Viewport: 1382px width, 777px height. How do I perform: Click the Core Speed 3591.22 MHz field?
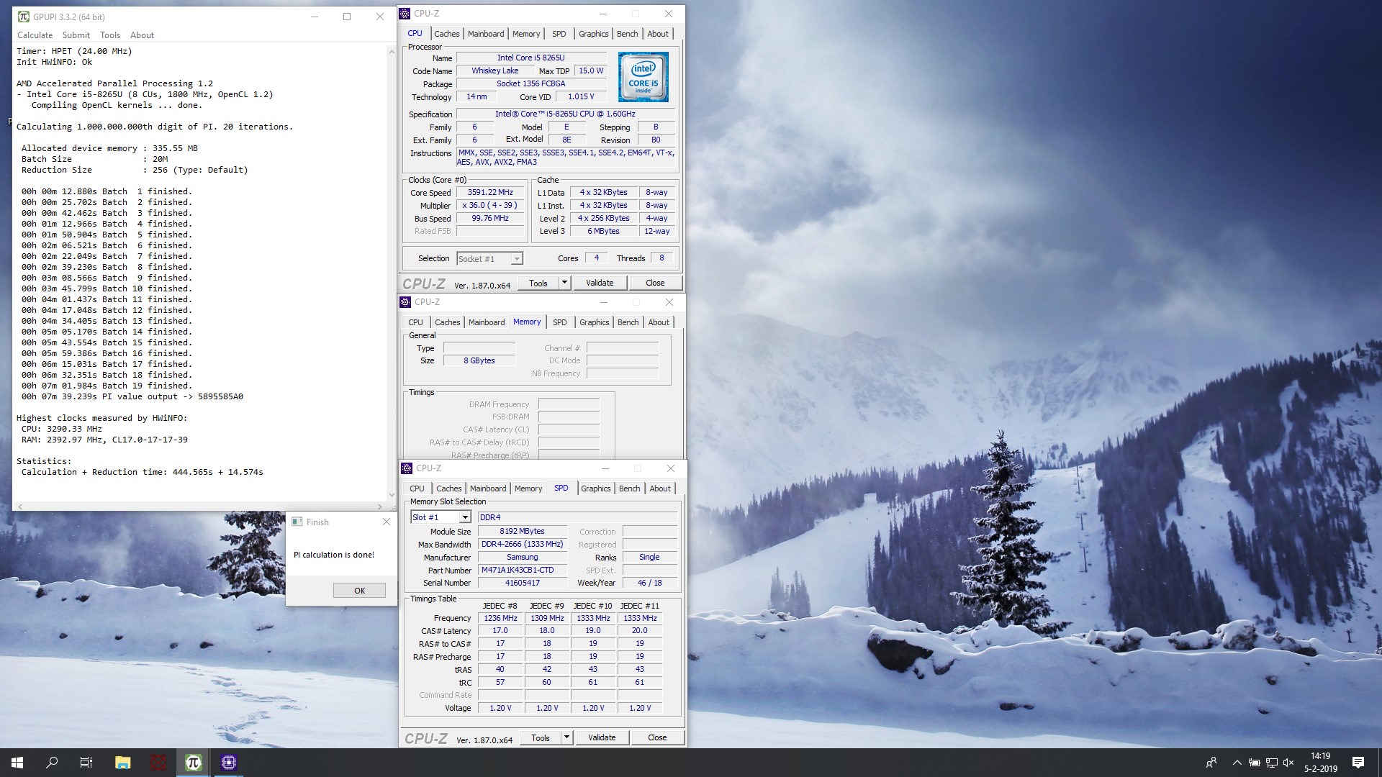click(490, 193)
